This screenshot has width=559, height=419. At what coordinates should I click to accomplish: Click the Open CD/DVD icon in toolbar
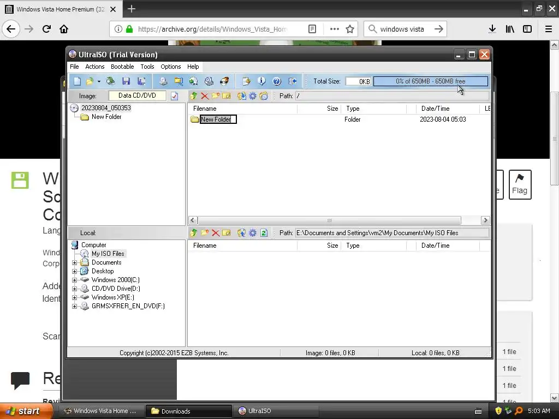(110, 81)
